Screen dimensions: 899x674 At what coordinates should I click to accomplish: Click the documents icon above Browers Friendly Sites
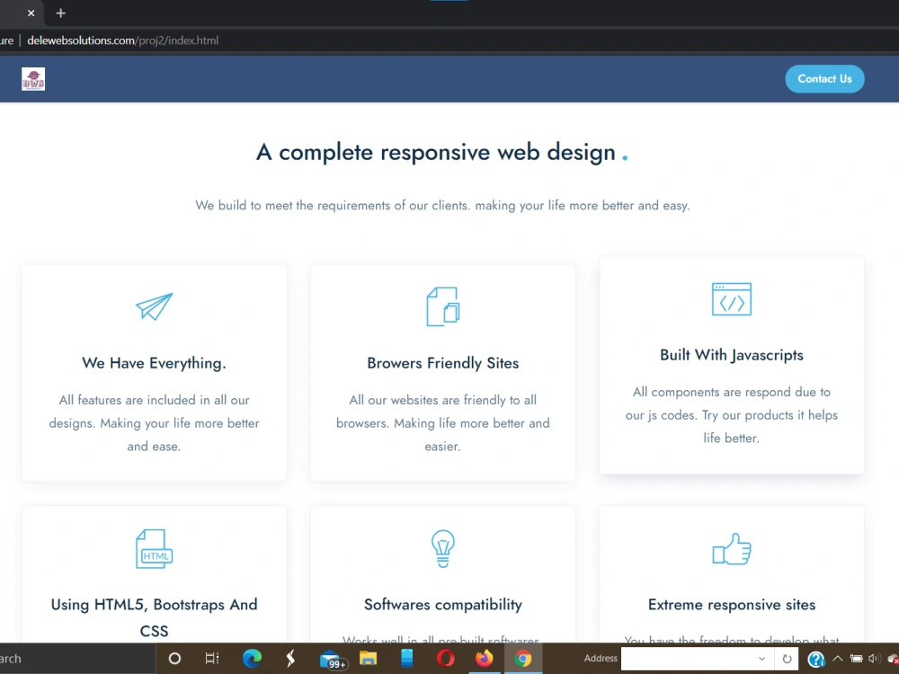pyautogui.click(x=442, y=306)
